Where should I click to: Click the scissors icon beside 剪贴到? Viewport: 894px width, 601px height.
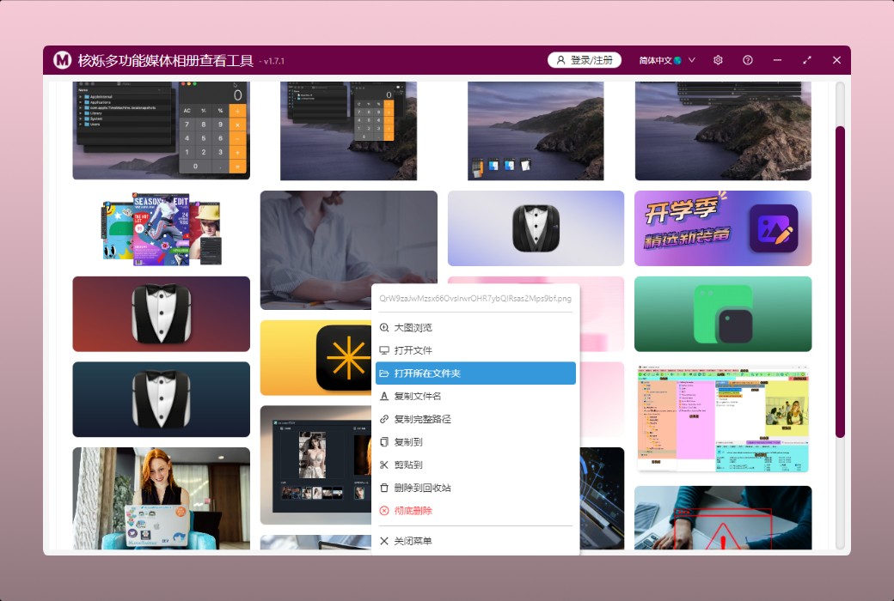pyautogui.click(x=384, y=465)
